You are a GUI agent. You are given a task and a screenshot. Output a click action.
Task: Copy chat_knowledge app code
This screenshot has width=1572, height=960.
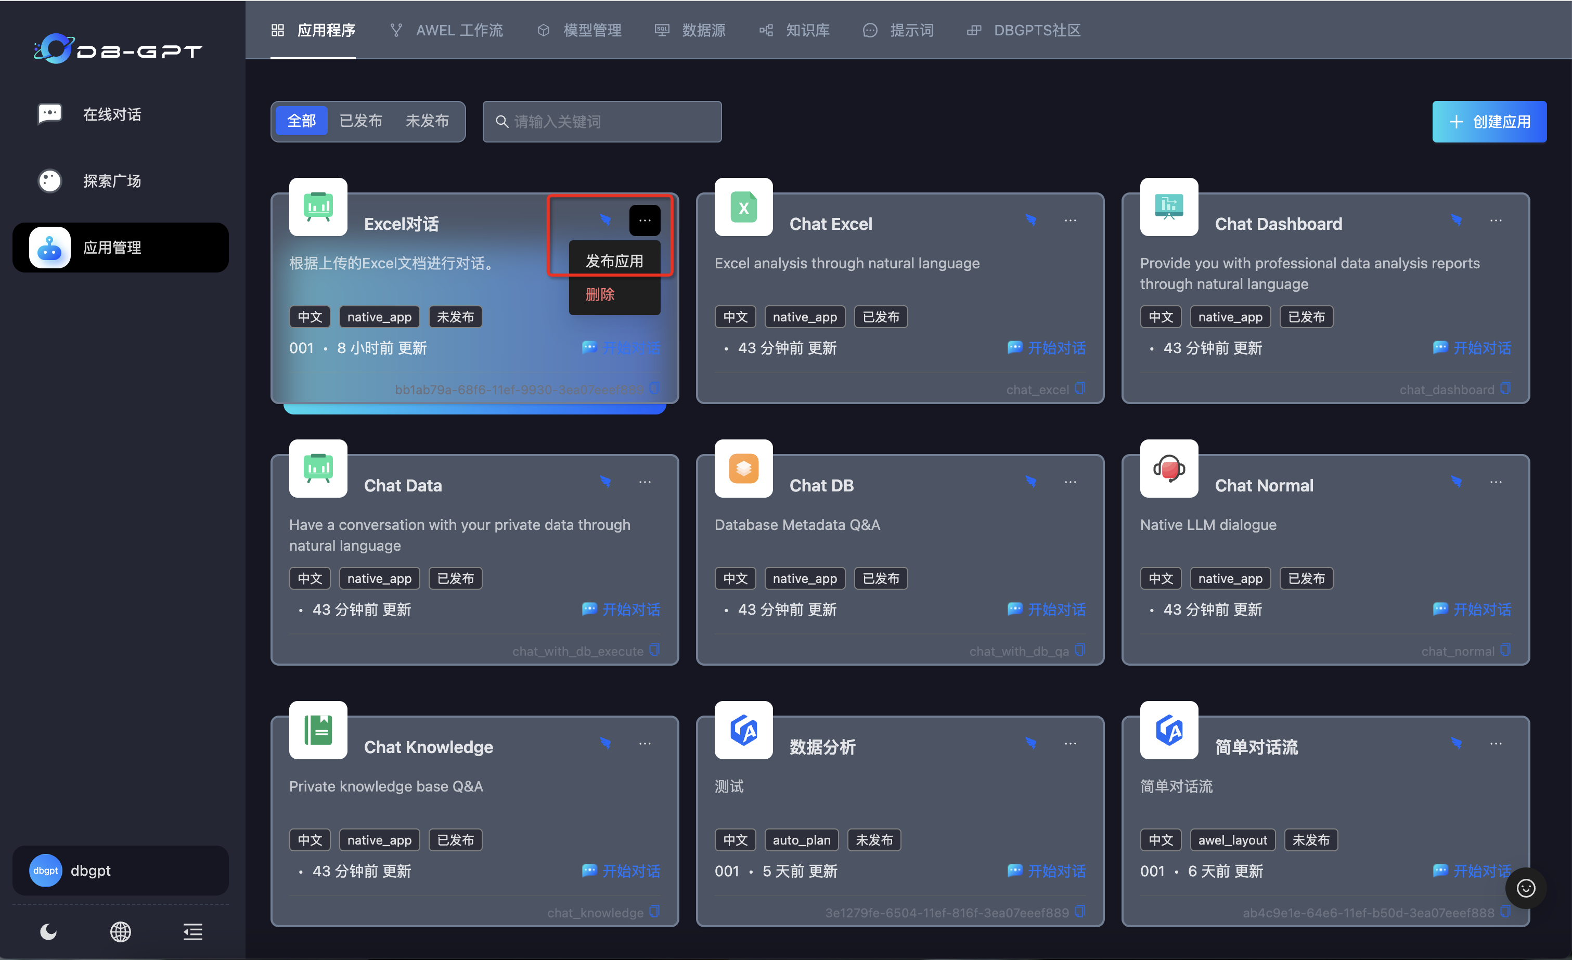[654, 912]
